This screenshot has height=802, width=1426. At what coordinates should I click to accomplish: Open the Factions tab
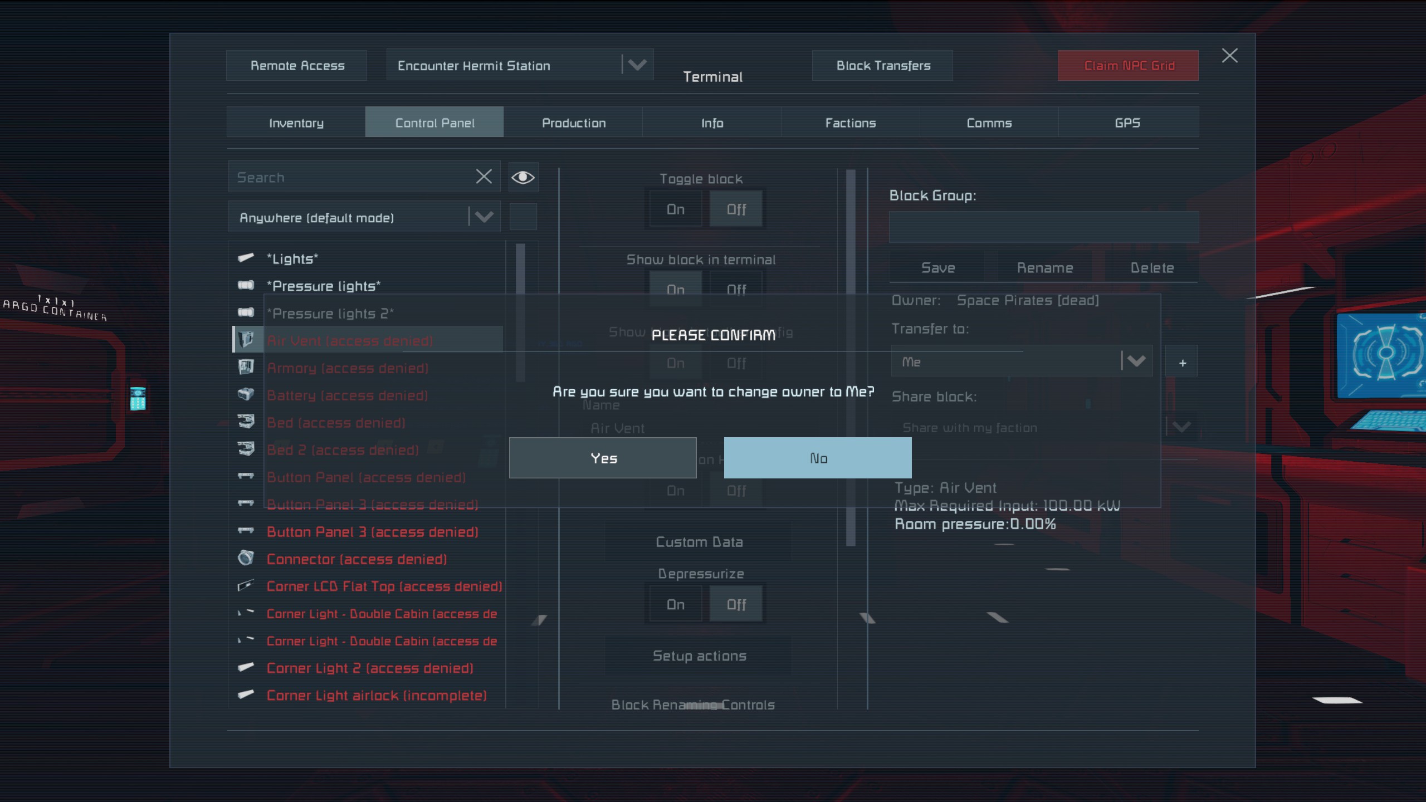click(x=850, y=123)
